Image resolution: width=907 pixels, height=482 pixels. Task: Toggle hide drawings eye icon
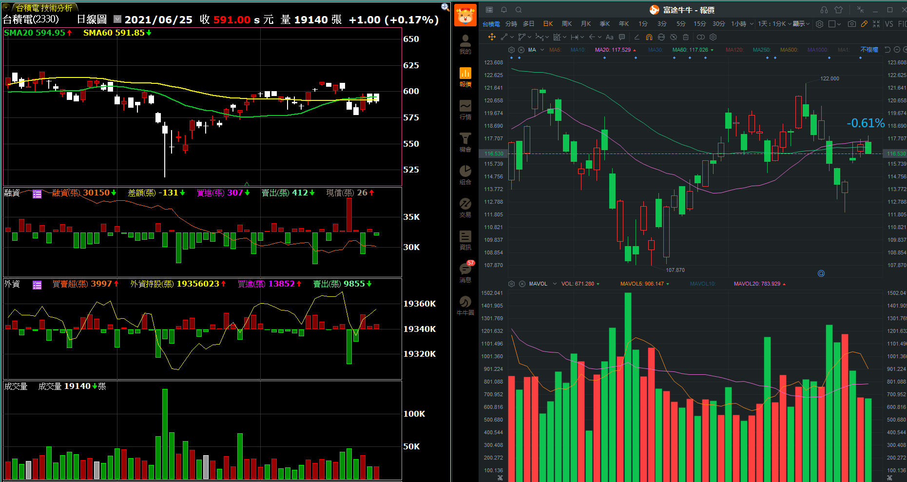click(674, 37)
